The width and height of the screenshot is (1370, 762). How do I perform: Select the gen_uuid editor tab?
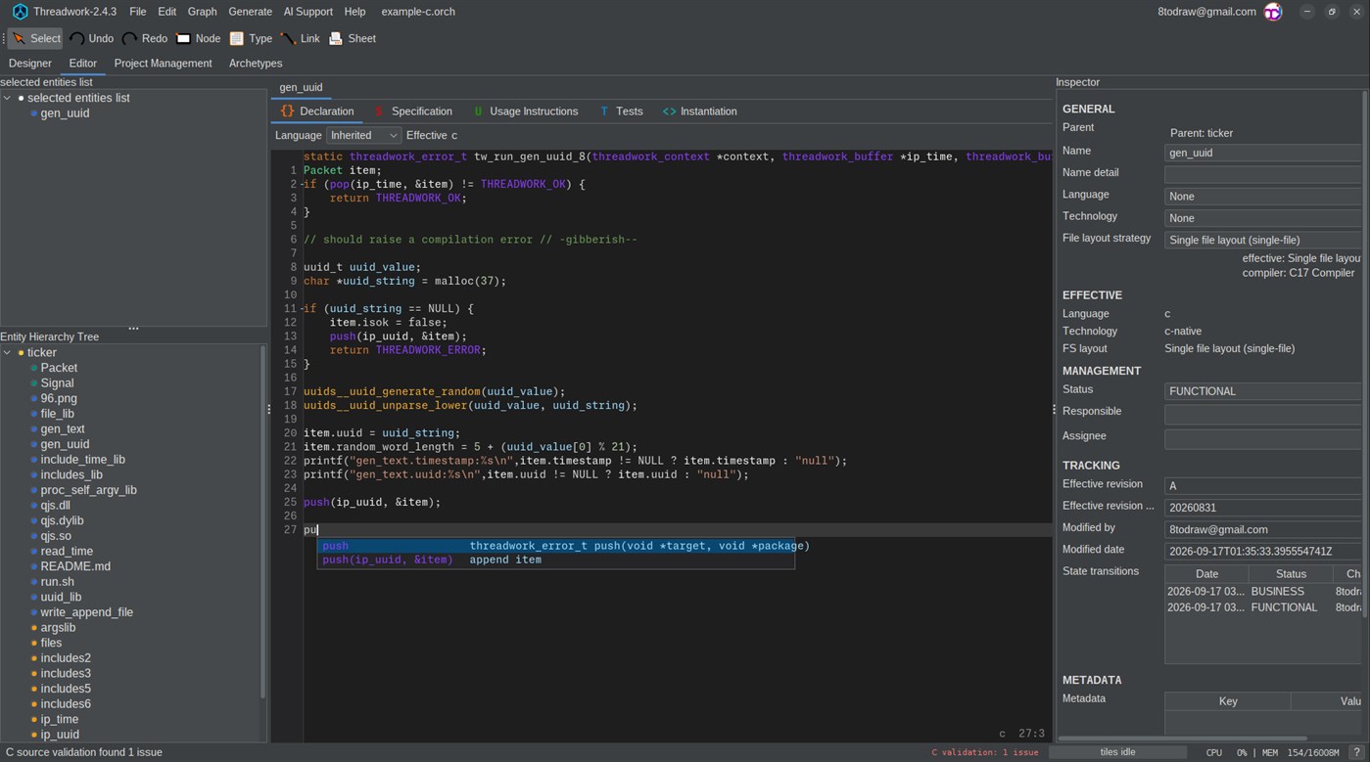coord(301,87)
